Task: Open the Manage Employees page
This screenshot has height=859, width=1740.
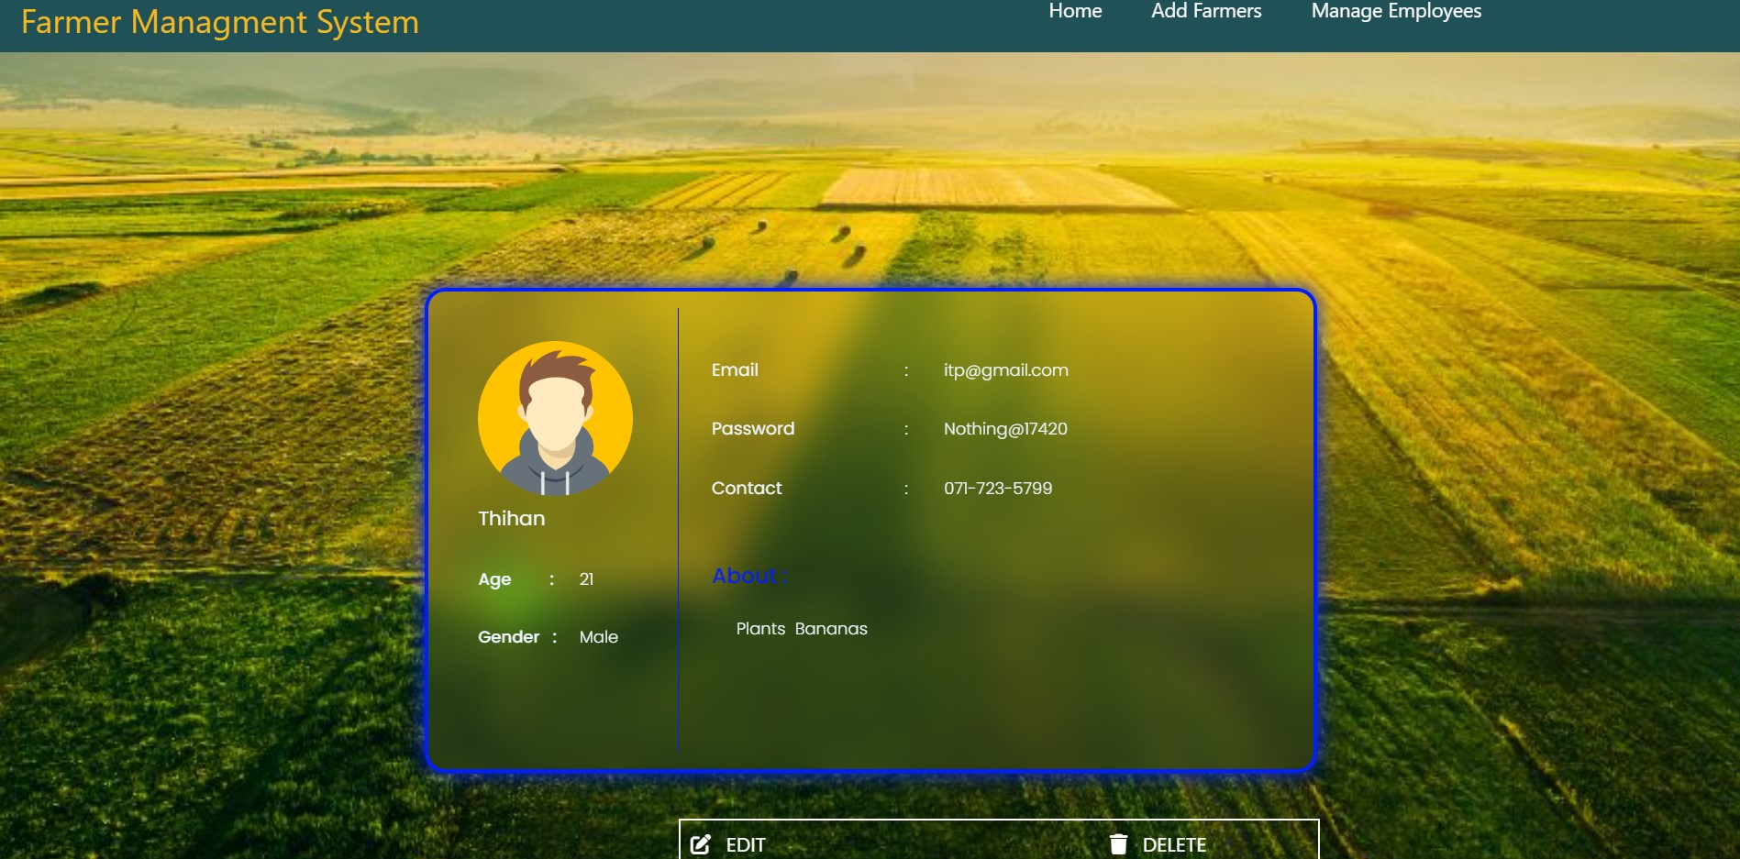Action: tap(1396, 12)
